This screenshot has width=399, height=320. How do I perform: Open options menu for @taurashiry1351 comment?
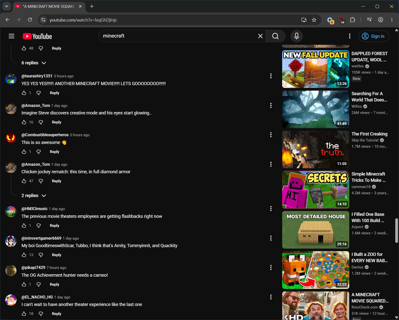pos(271,76)
